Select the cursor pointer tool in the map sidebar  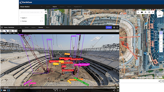(x=161, y=33)
